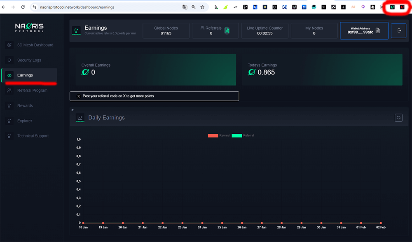
Task: Go to Security Logs in sidebar
Action: [x=29, y=60]
